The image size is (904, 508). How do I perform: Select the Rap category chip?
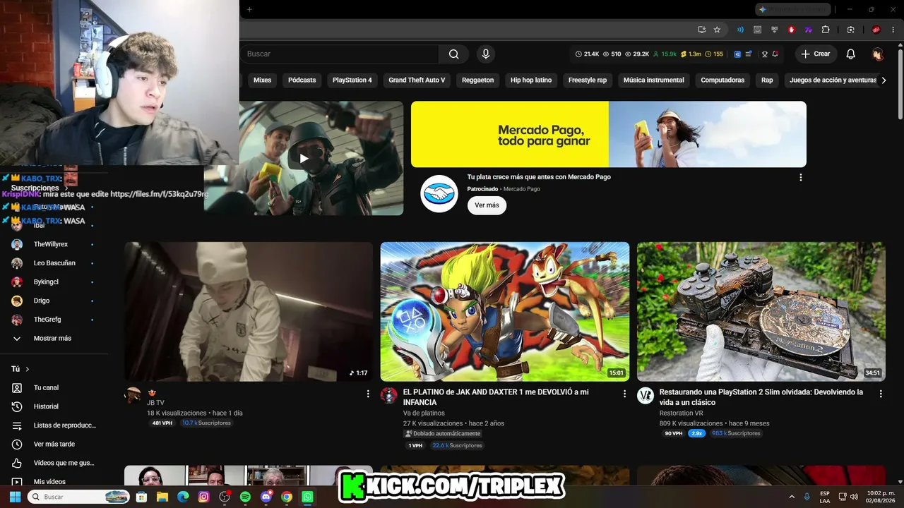(767, 80)
